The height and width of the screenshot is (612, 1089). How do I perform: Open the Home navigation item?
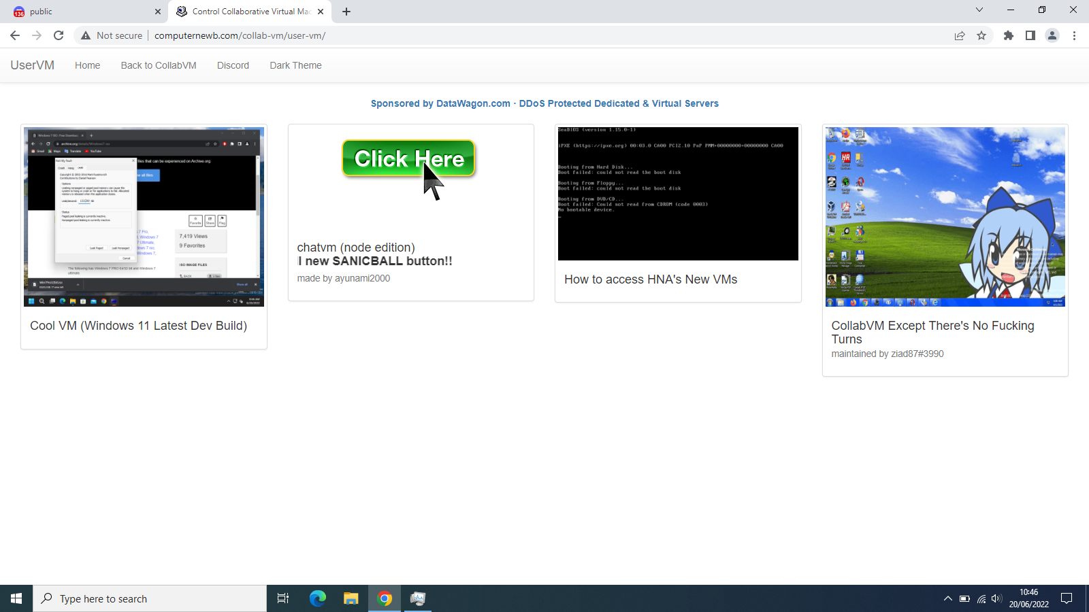click(87, 65)
